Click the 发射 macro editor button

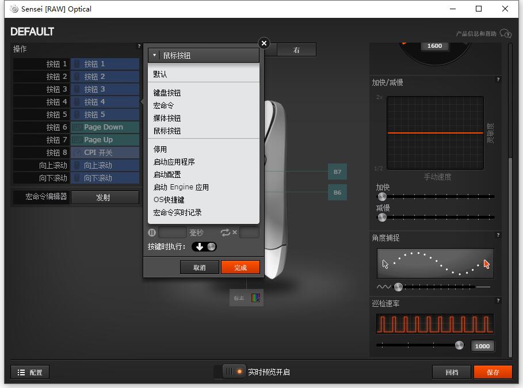[x=104, y=197]
